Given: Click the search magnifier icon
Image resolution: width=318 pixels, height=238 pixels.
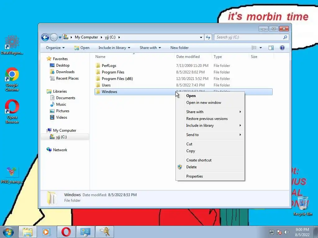Looking at the screenshot, I should (x=285, y=37).
